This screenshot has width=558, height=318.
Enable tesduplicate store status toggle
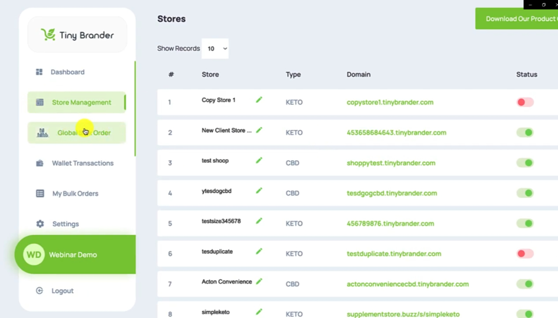coord(525,254)
